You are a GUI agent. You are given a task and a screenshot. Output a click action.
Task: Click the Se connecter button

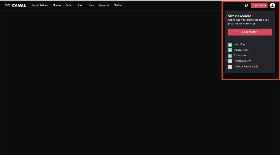tap(250, 32)
